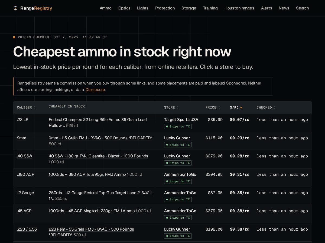
Task: Click the $115.00 price cell
Action: pyautogui.click(x=214, y=138)
